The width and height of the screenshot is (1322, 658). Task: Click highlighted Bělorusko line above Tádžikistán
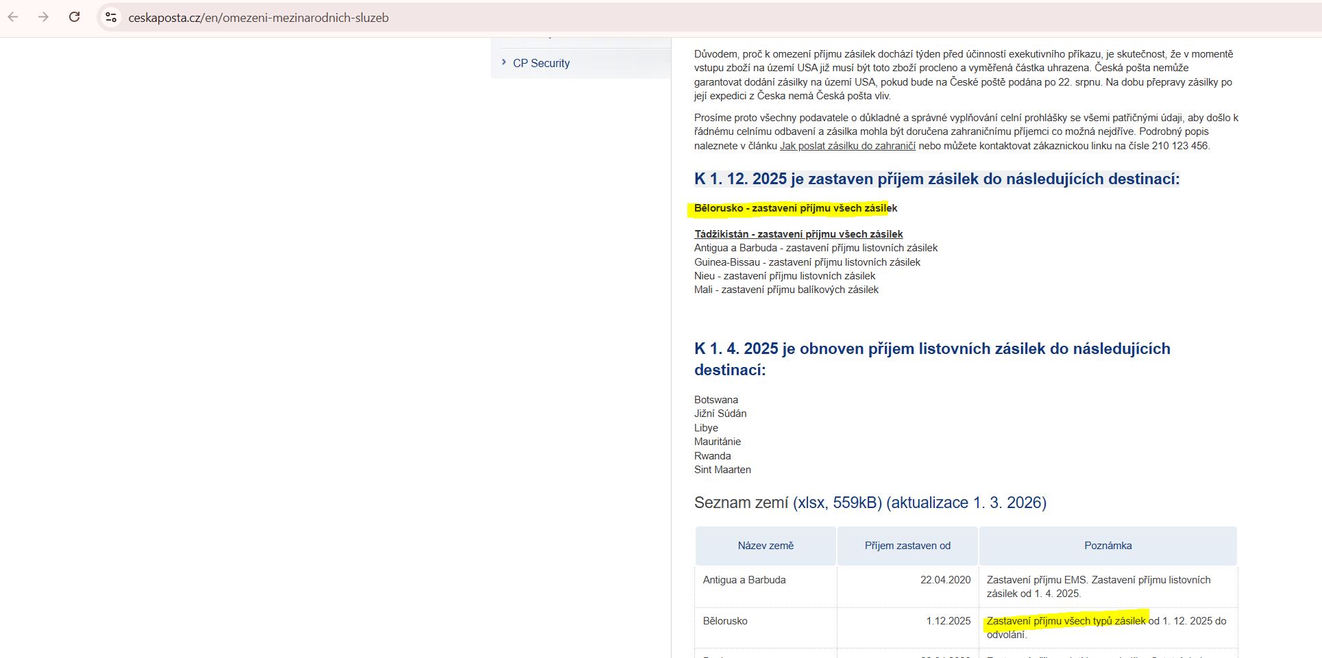[795, 208]
